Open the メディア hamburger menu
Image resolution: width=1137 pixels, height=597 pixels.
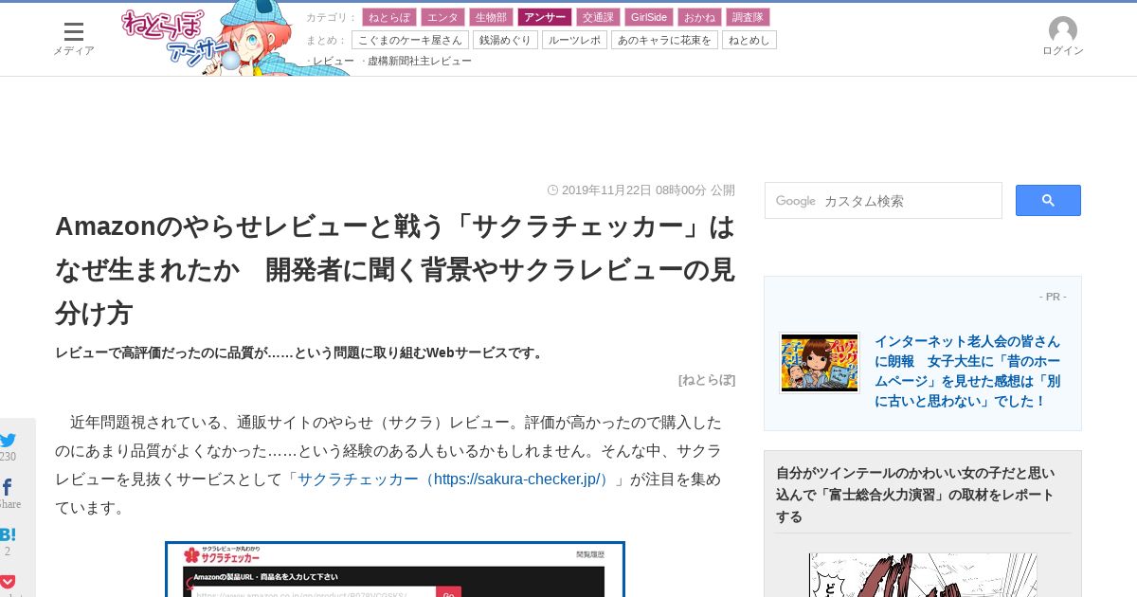click(73, 39)
